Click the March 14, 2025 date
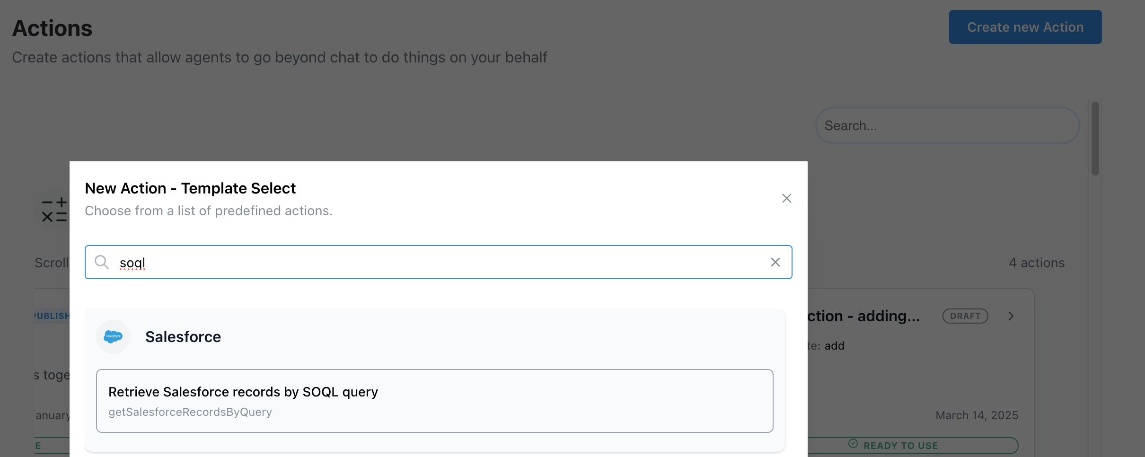 tap(977, 415)
